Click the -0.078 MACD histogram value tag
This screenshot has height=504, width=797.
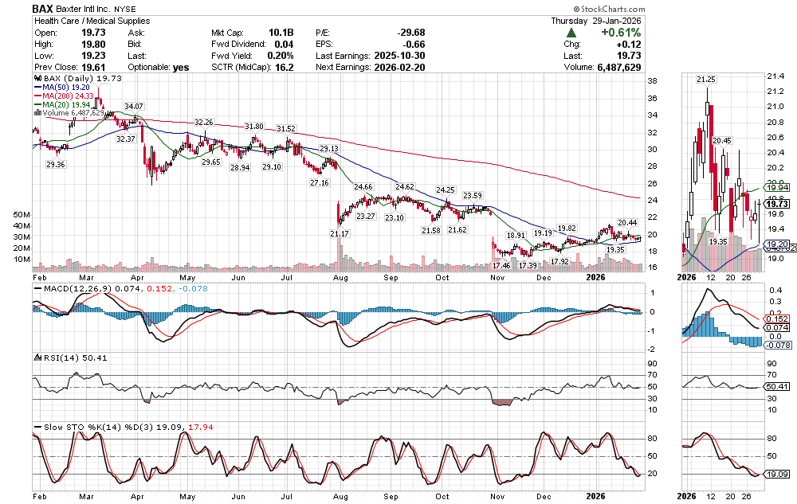click(778, 344)
